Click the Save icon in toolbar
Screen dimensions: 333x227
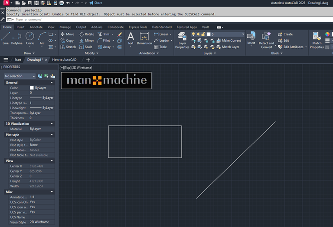[36, 3]
